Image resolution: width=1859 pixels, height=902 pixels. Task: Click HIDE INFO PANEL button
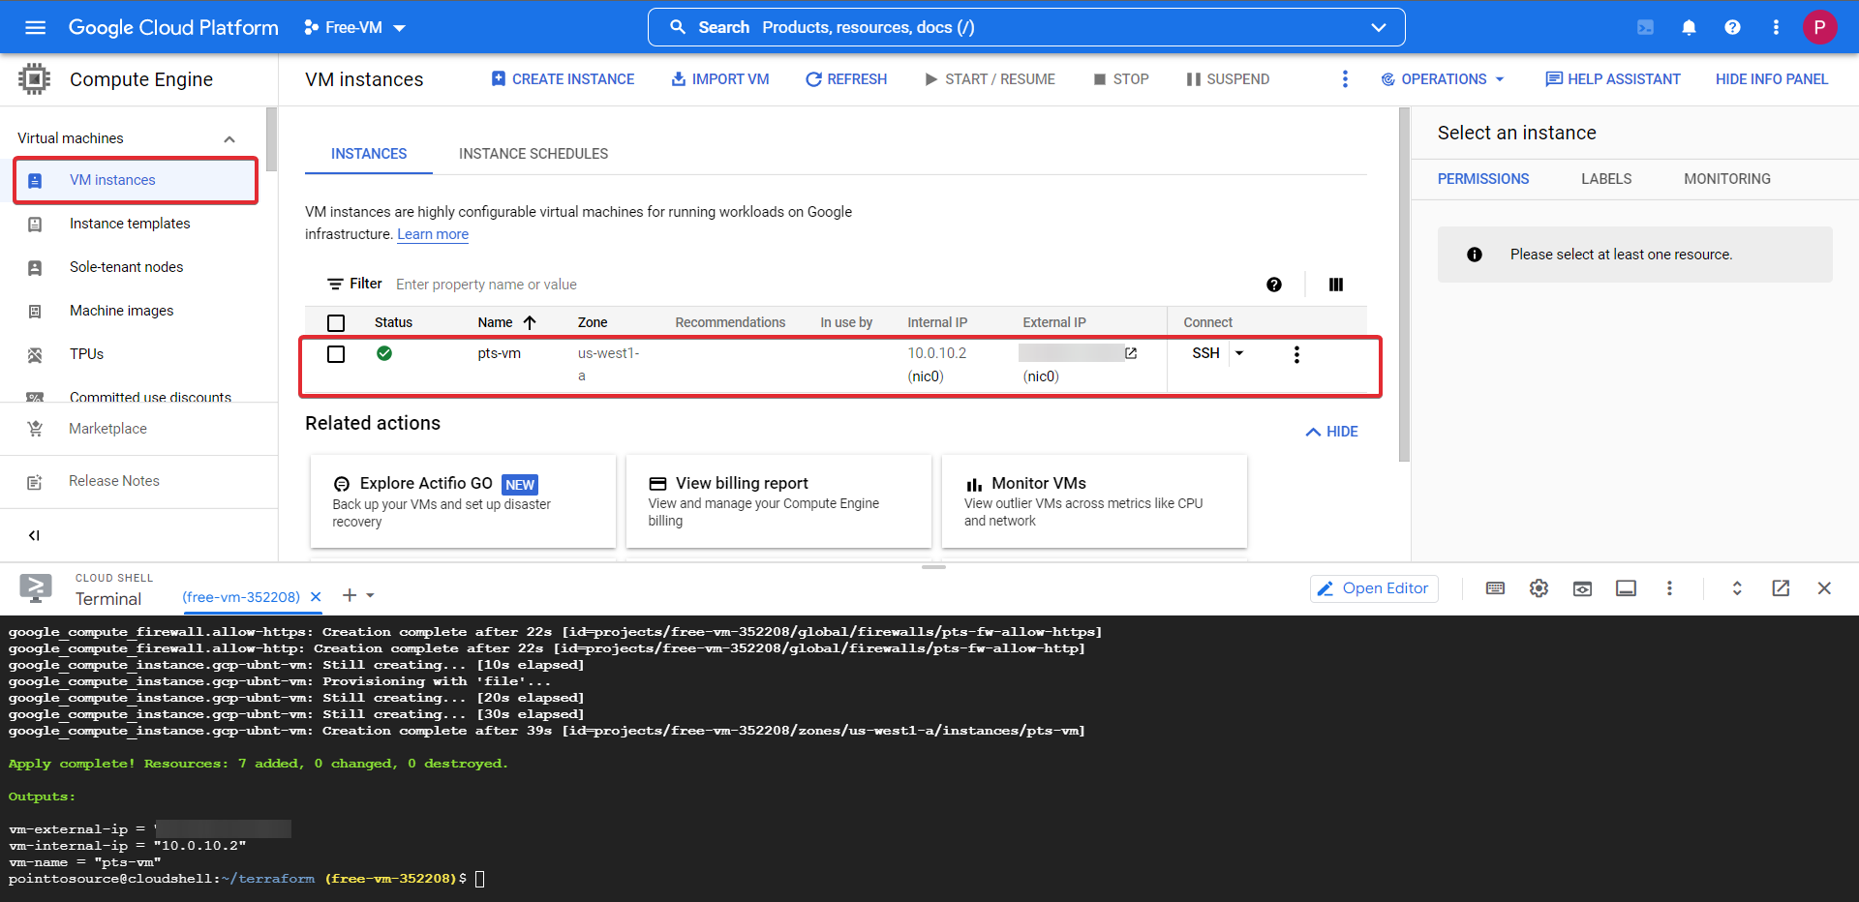[x=1772, y=79]
